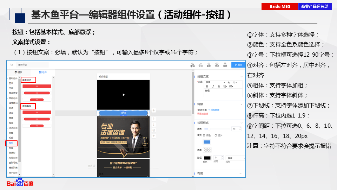
Task: Click the delete trash icon beside the canvas
Action: (x=154, y=130)
